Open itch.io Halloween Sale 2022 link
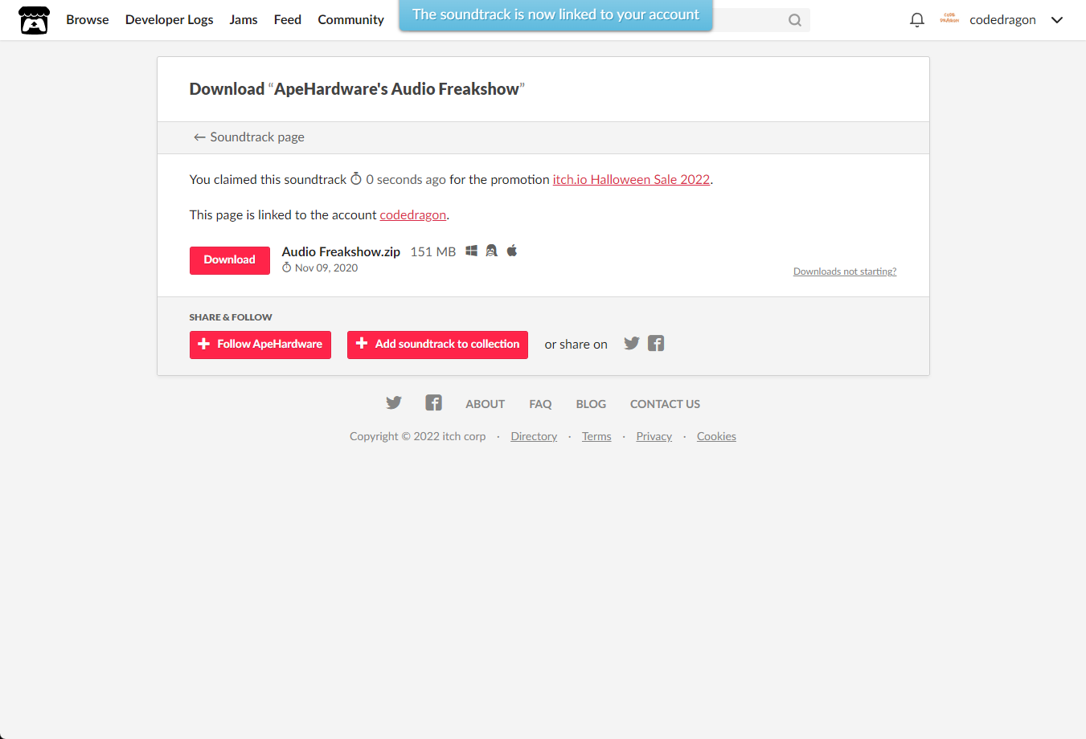Screen dimensions: 1086x739 [x=631, y=180]
